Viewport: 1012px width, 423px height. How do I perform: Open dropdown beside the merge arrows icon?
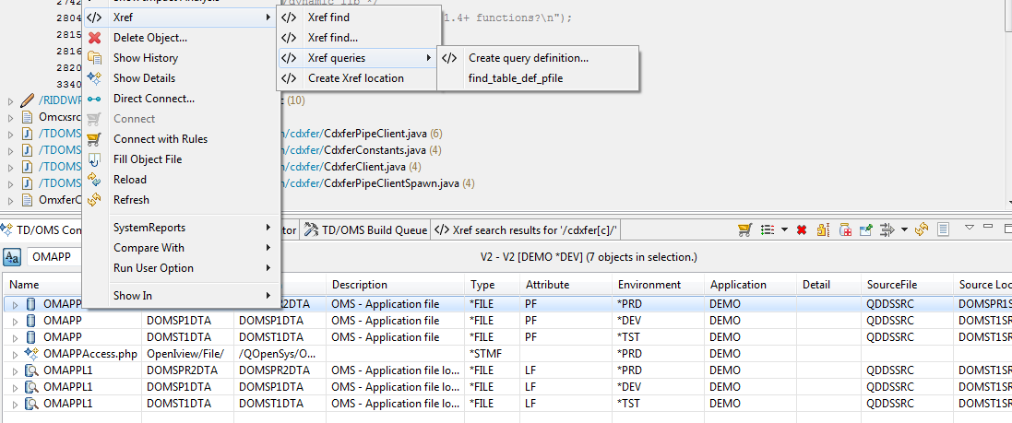904,229
